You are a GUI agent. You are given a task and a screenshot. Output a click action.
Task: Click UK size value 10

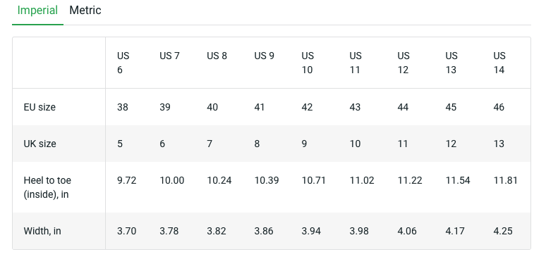[355, 144]
